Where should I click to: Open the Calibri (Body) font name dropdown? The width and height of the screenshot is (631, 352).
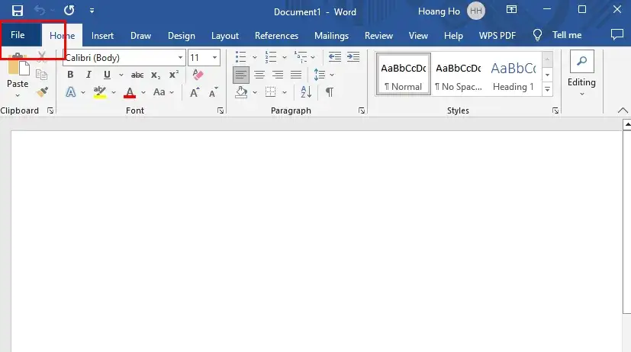pyautogui.click(x=180, y=58)
